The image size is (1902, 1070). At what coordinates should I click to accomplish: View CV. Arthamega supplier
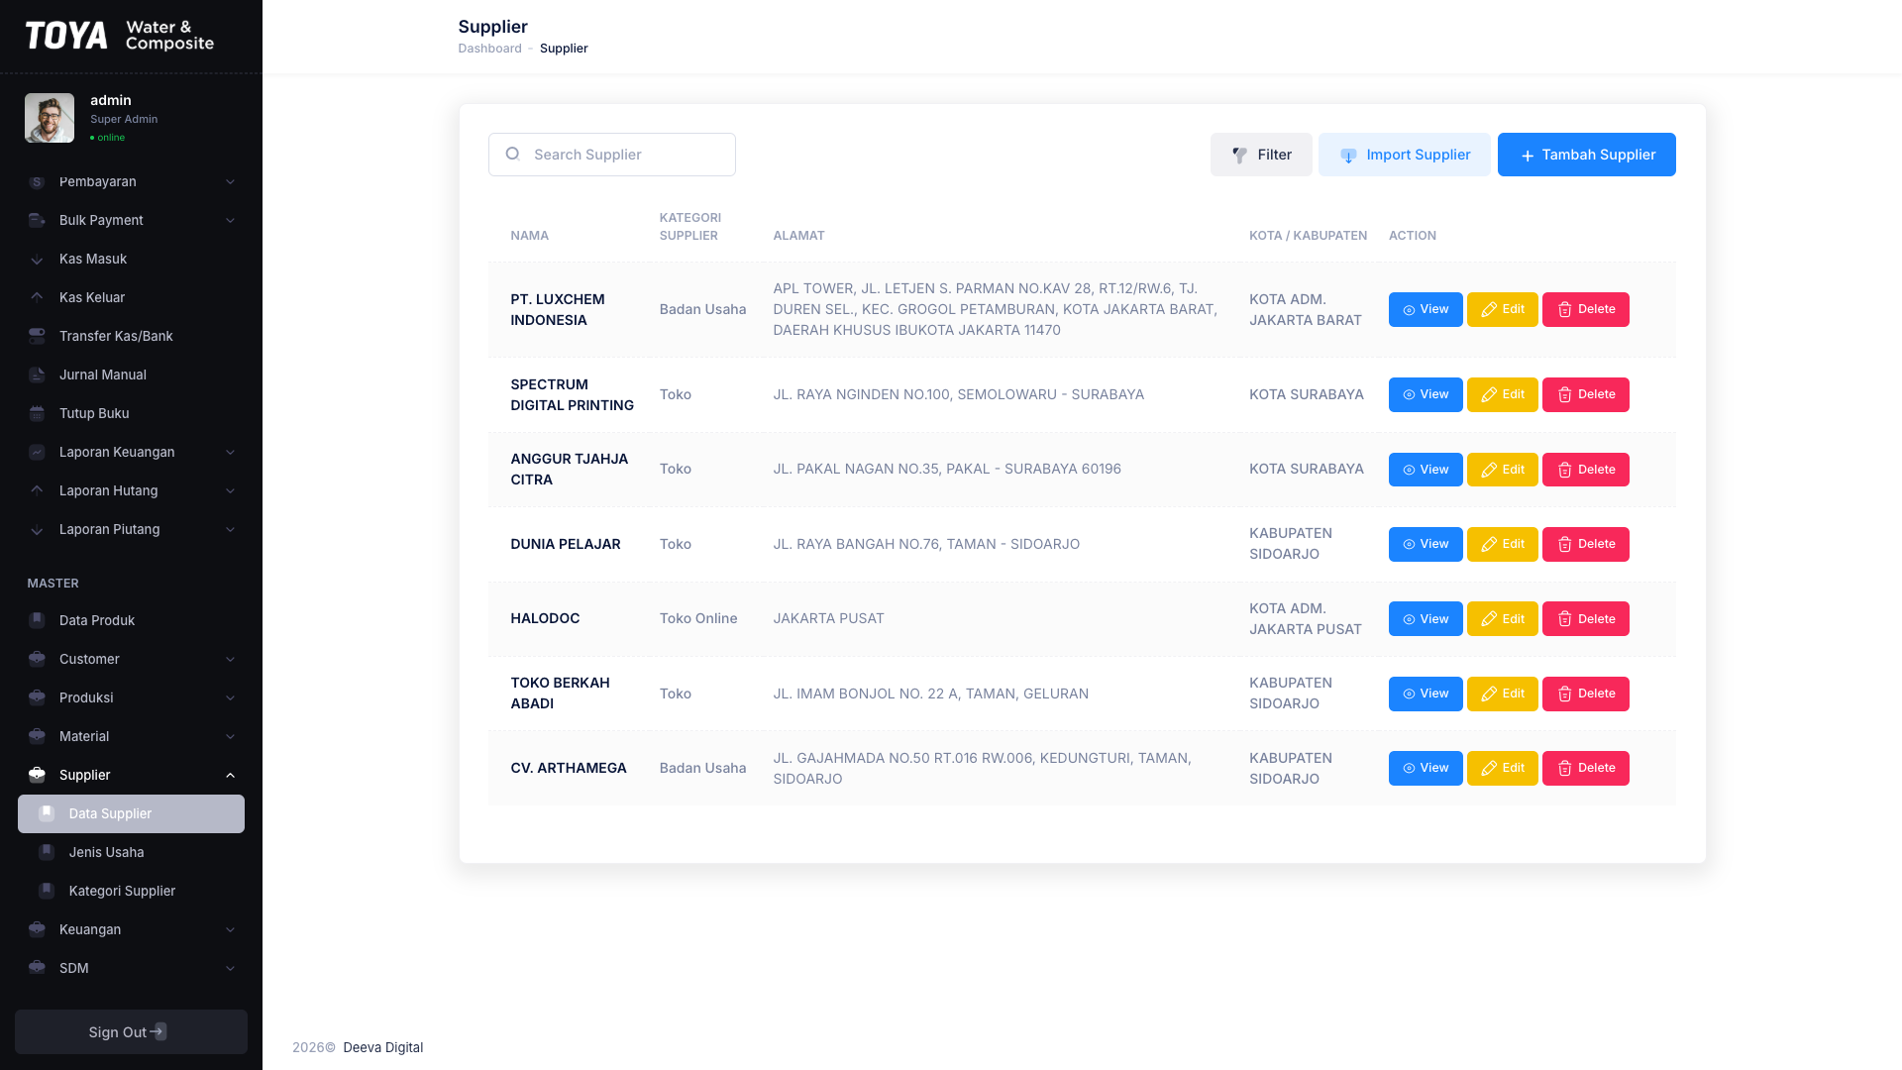tap(1425, 768)
